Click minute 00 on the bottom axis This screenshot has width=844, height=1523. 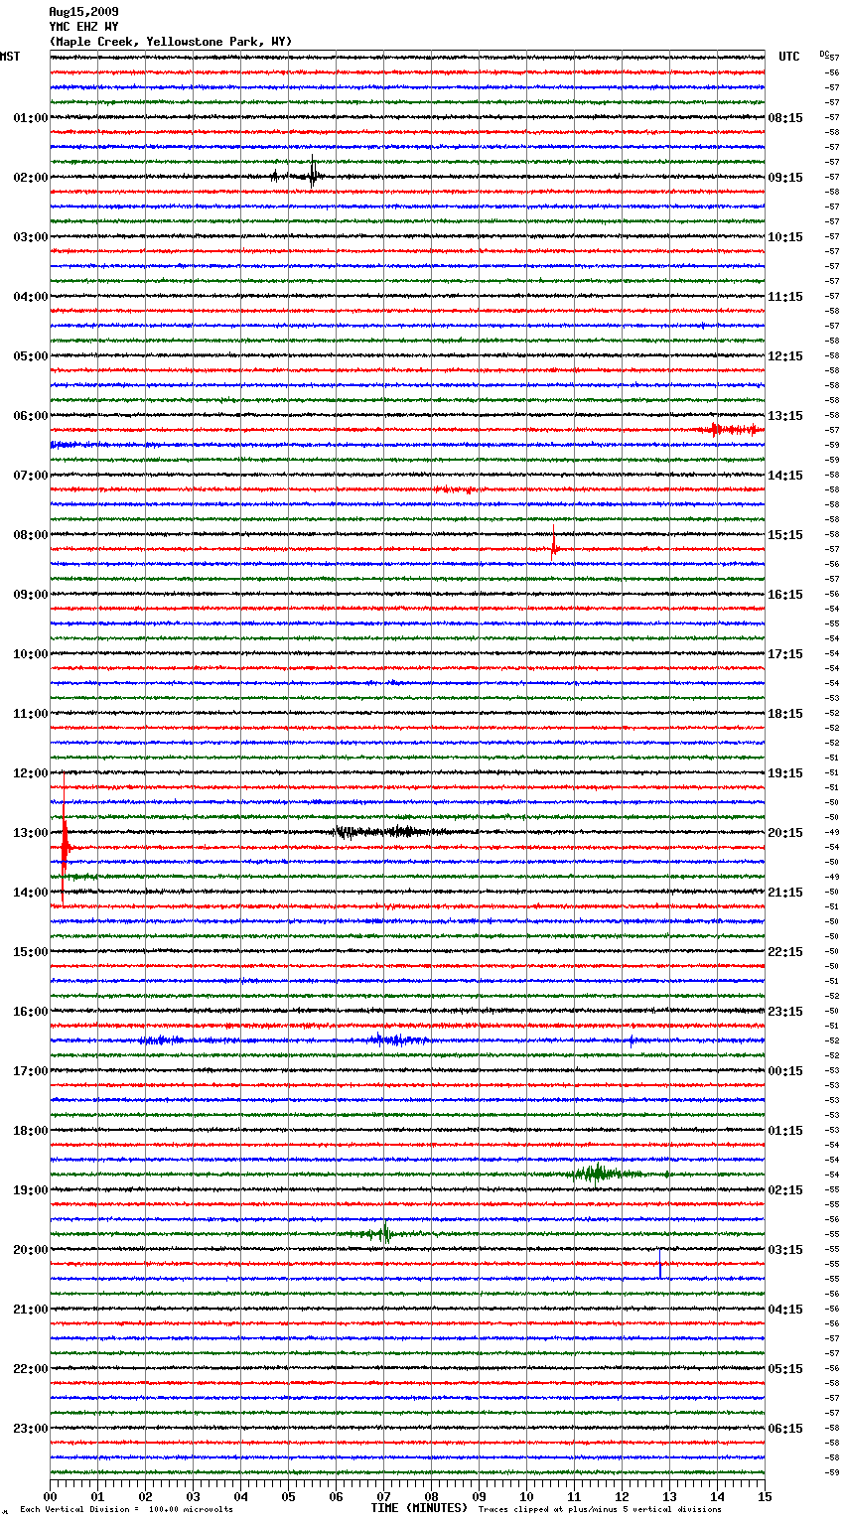[50, 1496]
